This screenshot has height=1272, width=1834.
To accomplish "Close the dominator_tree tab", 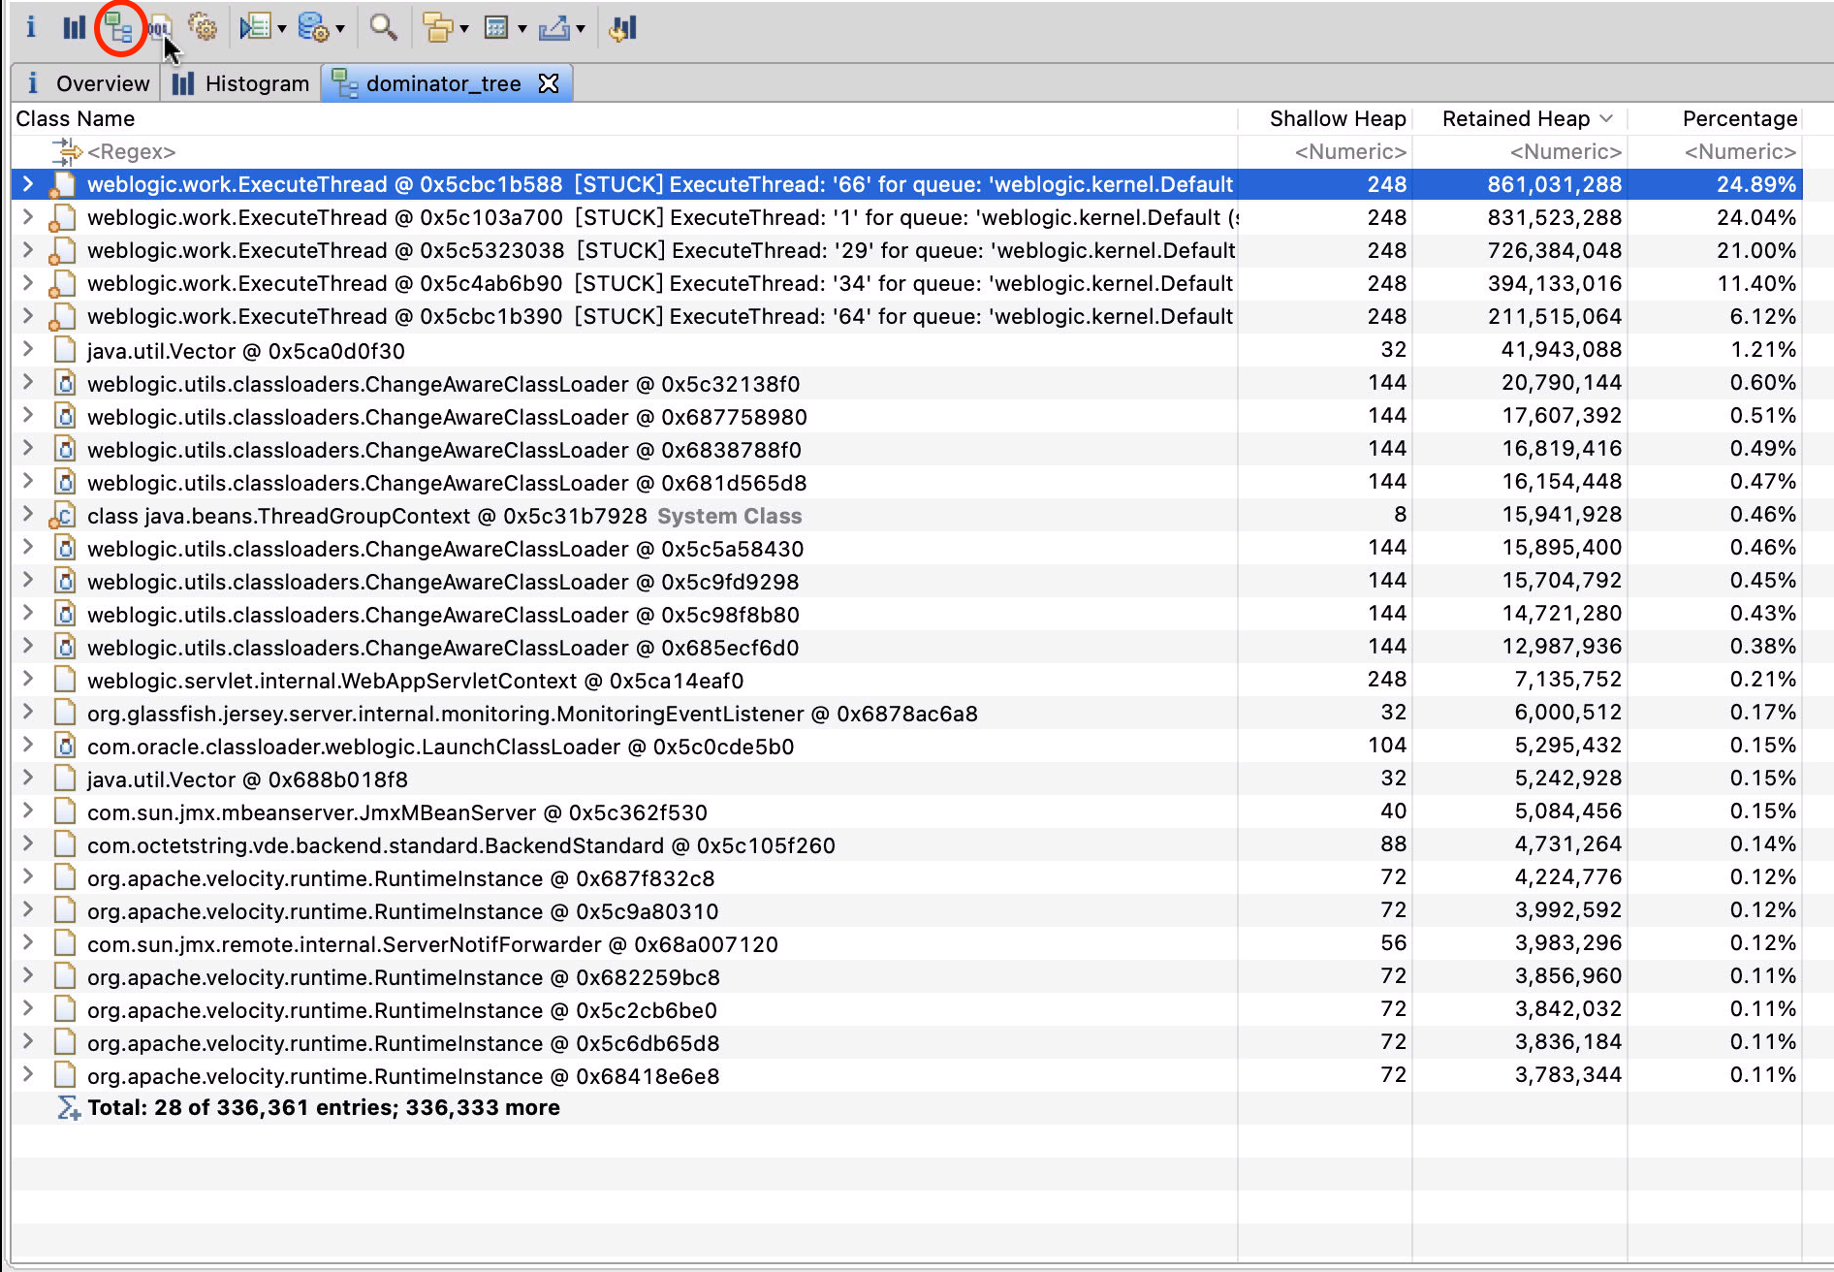I will (x=549, y=83).
